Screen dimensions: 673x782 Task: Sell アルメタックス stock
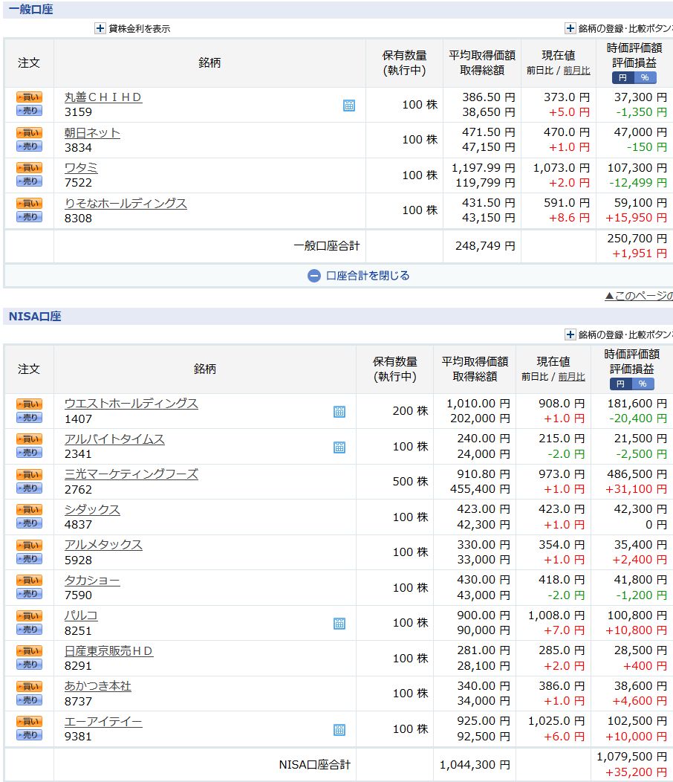29,558
